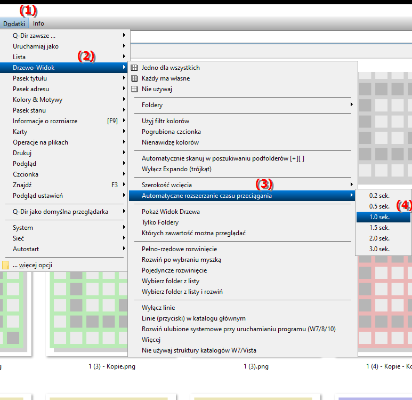Screen dimensions: 412x400
Task: Expand the Kolory & Motywy submenu
Action: tap(64, 100)
